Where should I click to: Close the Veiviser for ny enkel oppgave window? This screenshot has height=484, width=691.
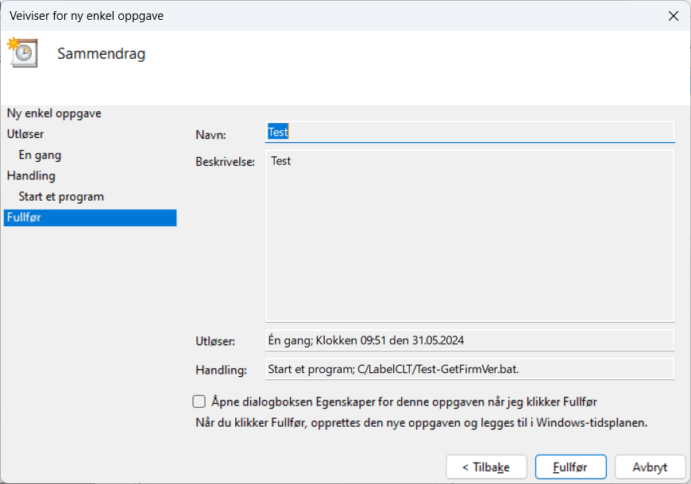point(673,16)
